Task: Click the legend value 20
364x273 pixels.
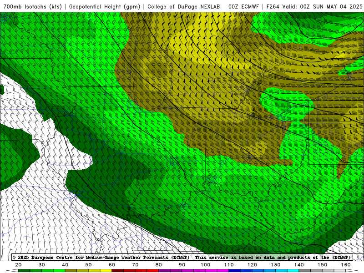Action: (x=18, y=265)
